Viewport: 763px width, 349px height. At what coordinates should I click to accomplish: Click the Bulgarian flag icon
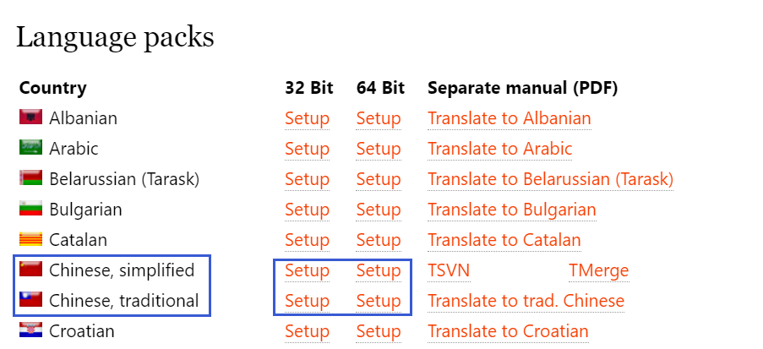[x=30, y=209]
